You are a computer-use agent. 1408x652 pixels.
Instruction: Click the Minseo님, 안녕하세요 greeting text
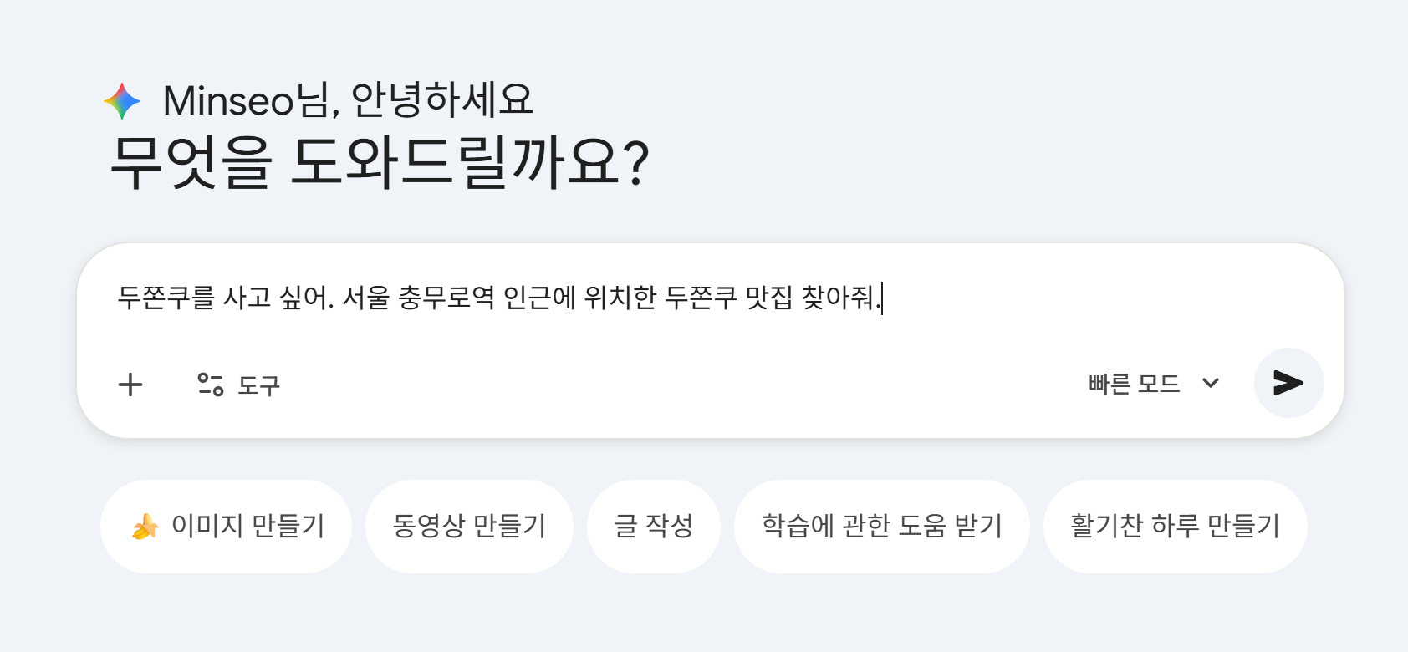pos(347,101)
